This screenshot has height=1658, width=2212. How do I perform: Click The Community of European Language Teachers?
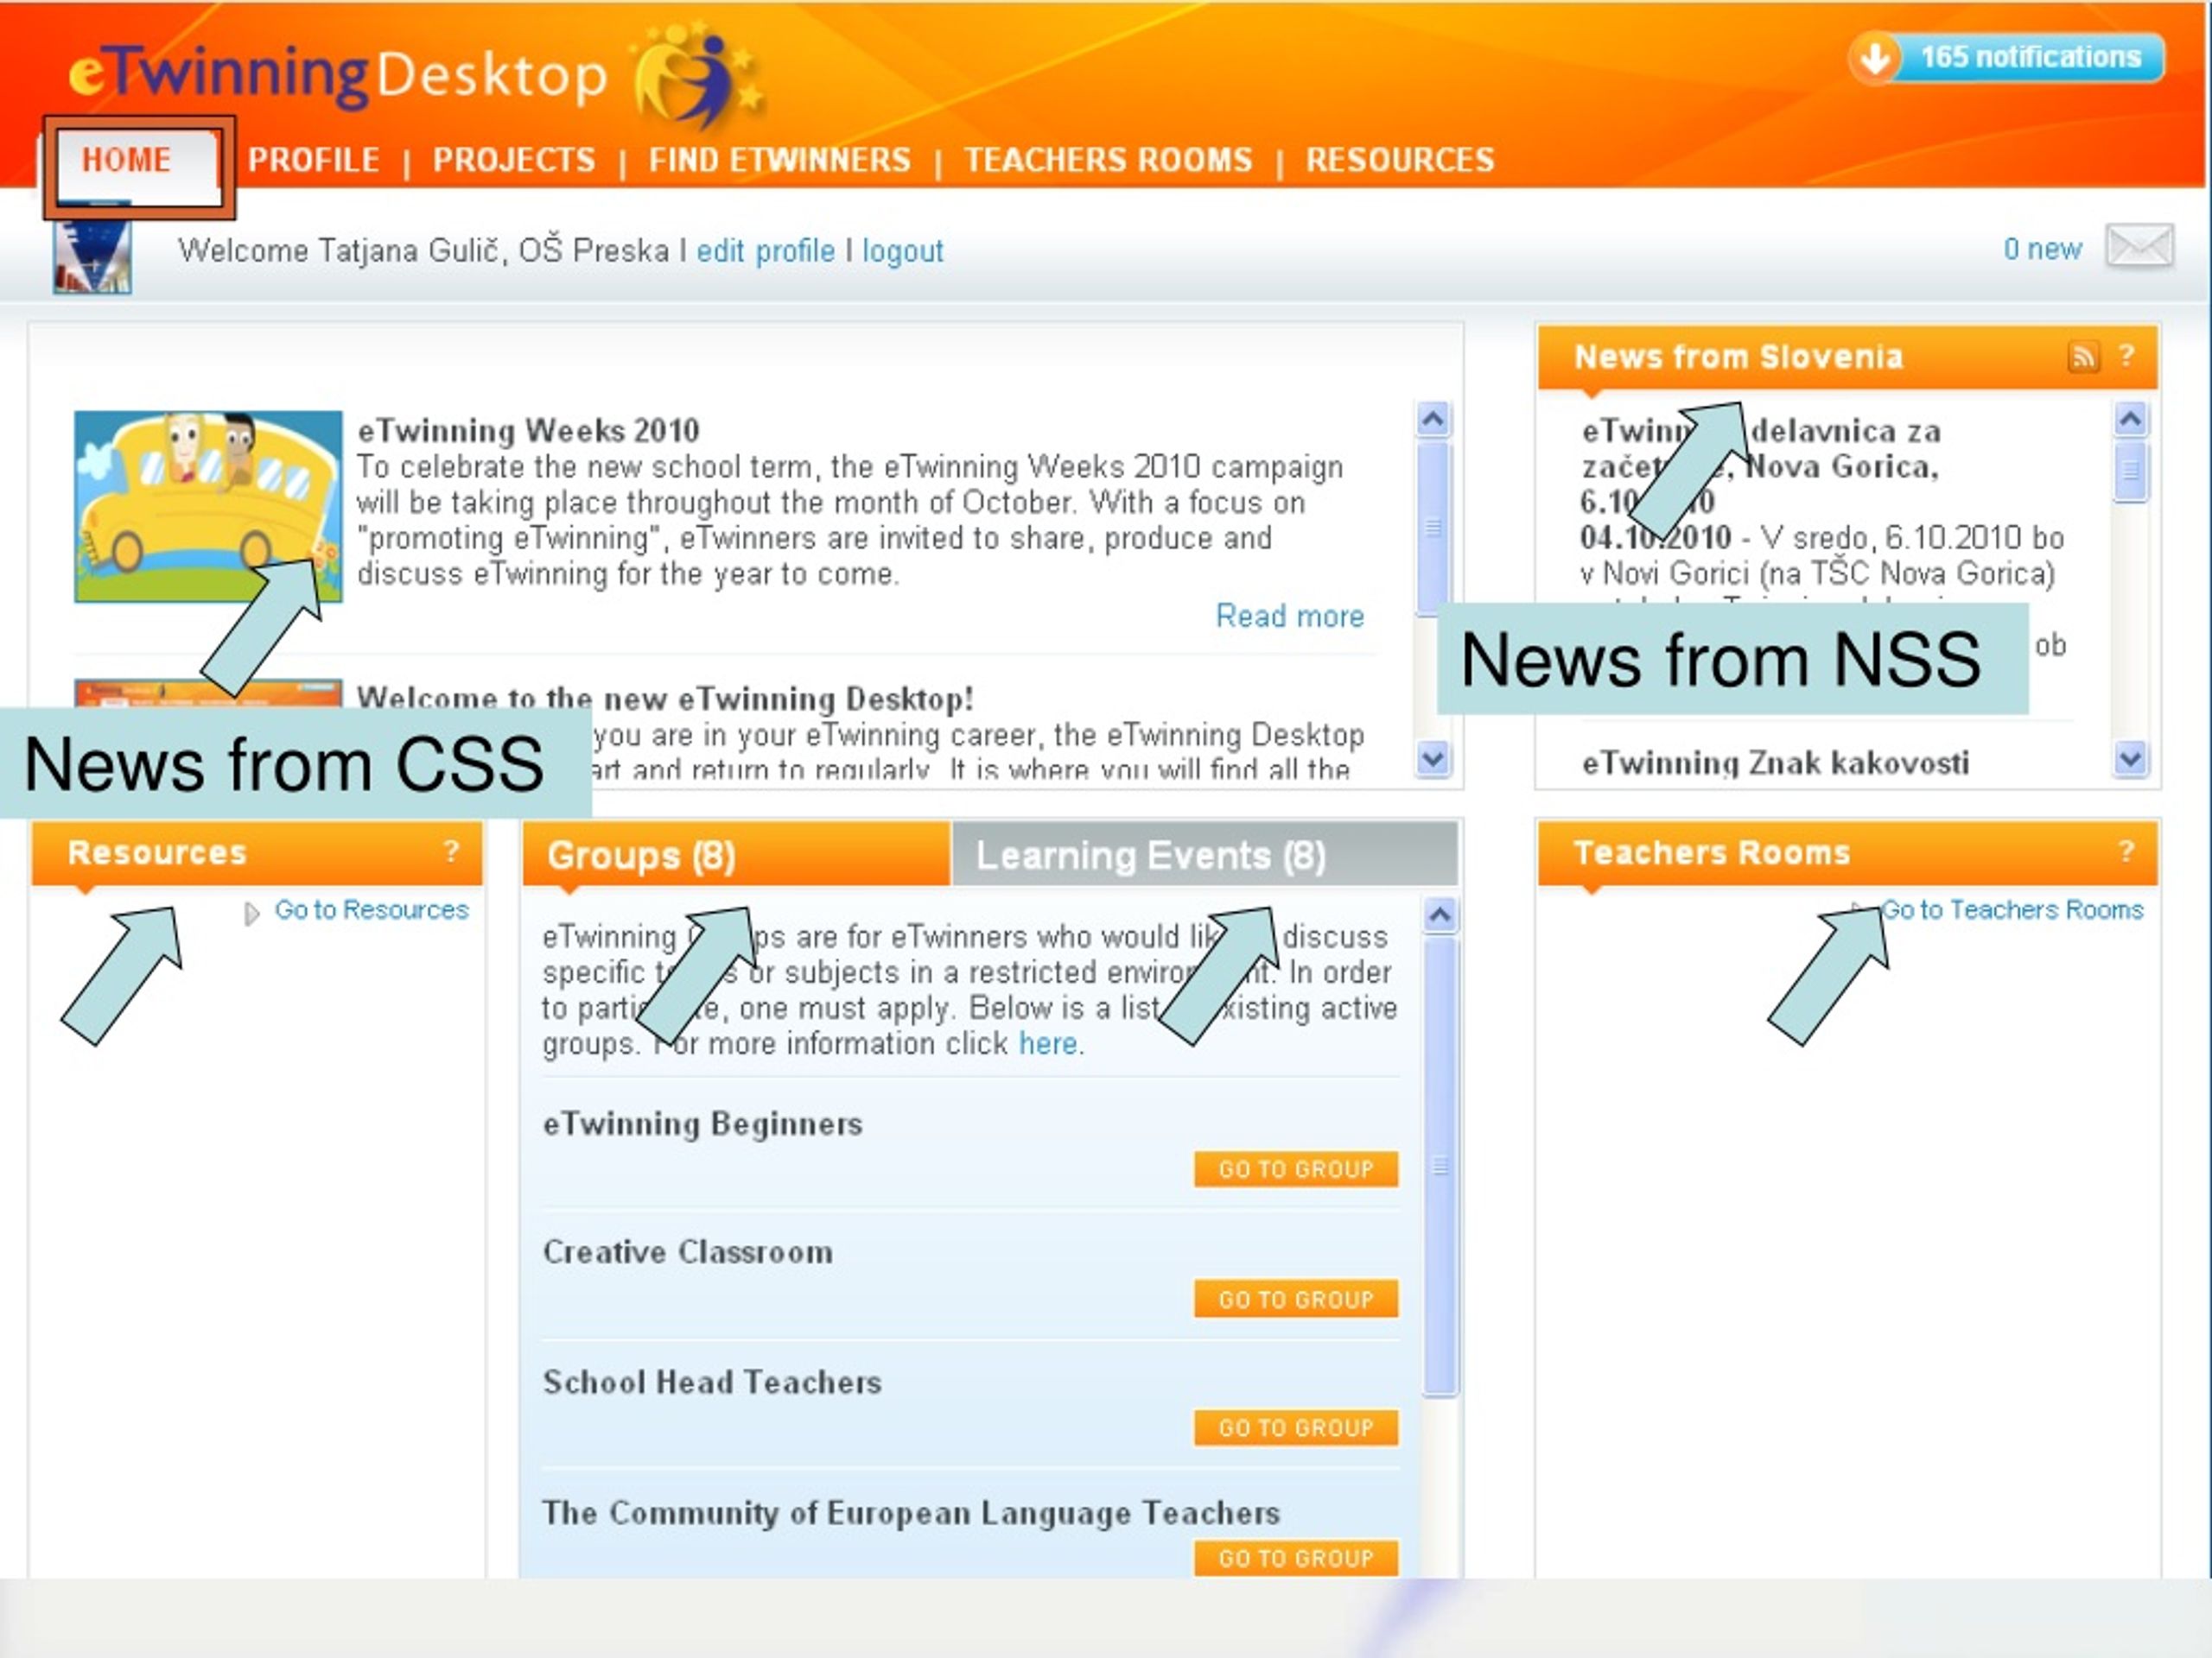coord(911,1513)
